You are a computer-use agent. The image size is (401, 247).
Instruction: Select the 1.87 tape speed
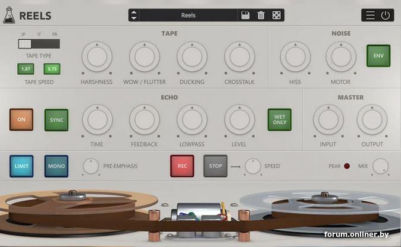click(x=26, y=69)
